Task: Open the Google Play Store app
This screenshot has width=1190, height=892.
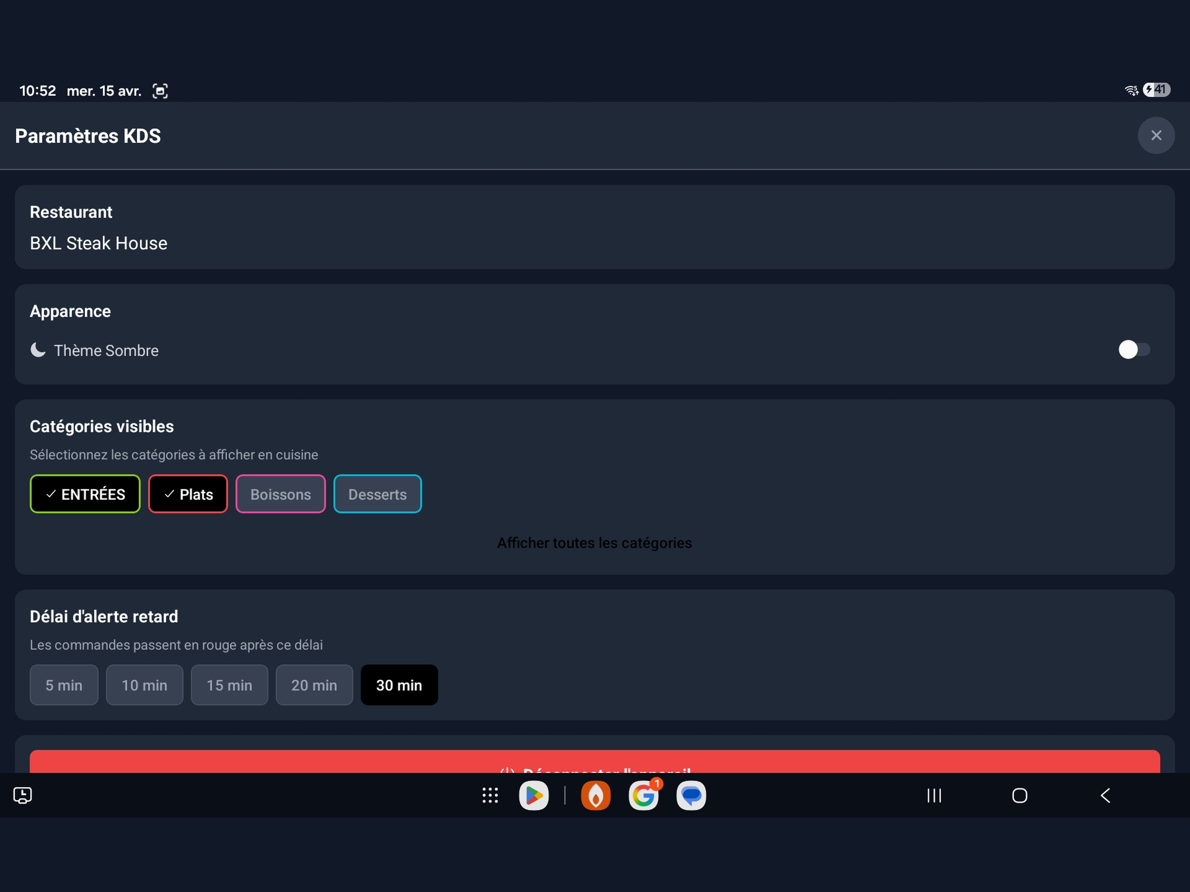Action: (x=534, y=795)
